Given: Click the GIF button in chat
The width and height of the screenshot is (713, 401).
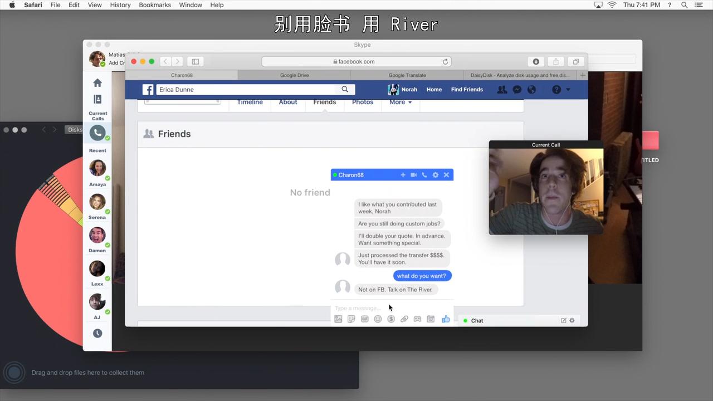Looking at the screenshot, I should coord(364,319).
